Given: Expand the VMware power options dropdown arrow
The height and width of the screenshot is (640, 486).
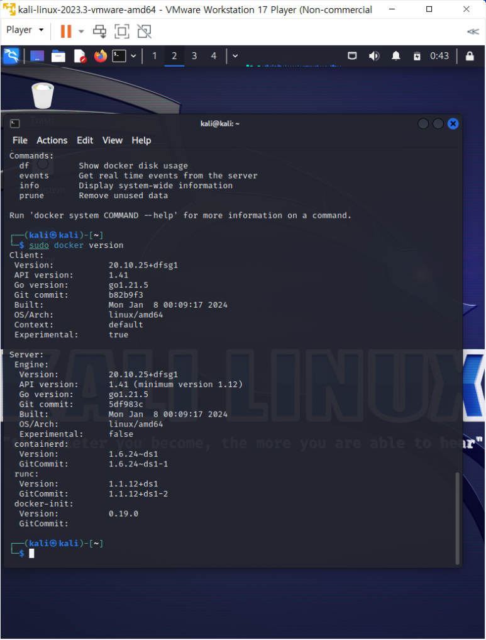Looking at the screenshot, I should (x=81, y=31).
